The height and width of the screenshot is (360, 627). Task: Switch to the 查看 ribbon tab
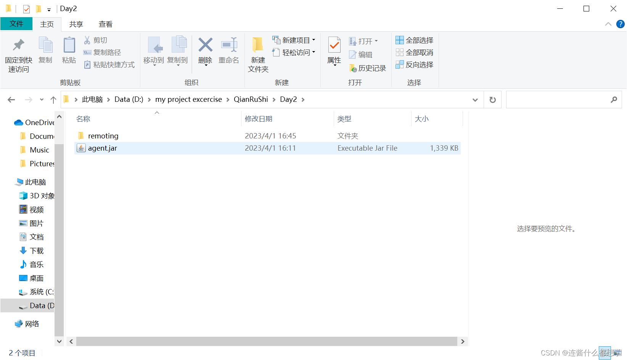pos(105,24)
